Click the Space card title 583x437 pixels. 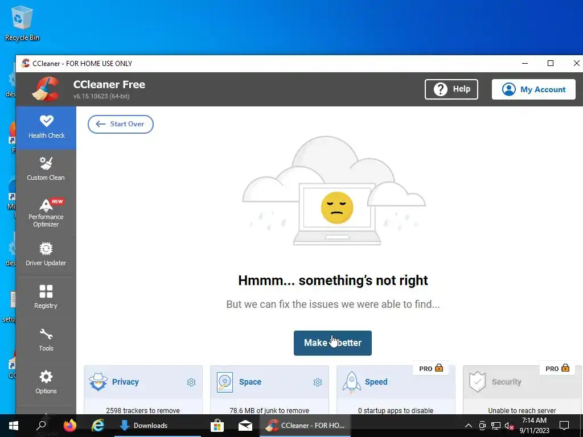250,382
